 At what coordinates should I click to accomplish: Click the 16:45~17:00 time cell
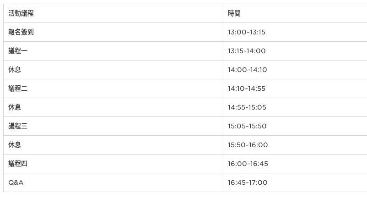click(x=295, y=182)
